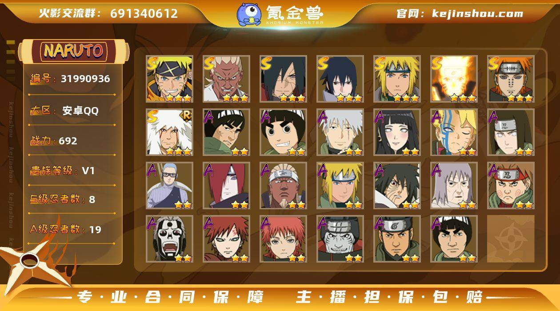This screenshot has width=560, height=311.
Task: Click the shuriken icon in bottom-left corner
Action: [x=31, y=263]
